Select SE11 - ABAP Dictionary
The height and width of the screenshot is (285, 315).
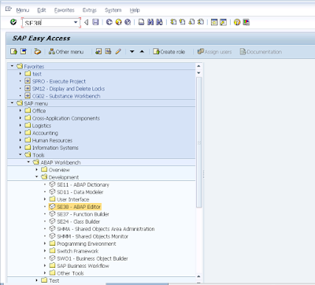pos(83,185)
